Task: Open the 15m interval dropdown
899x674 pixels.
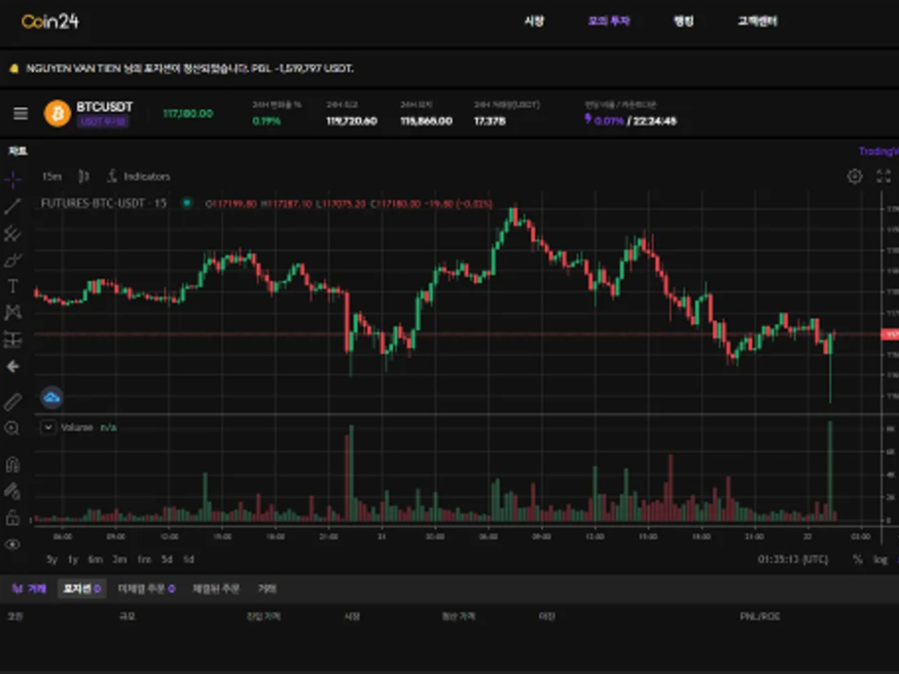Action: tap(51, 176)
